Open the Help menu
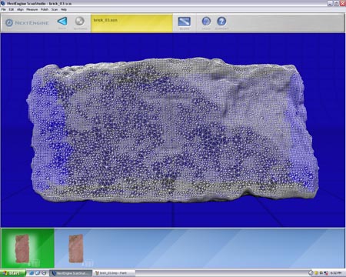The width and height of the screenshot is (346, 277). coord(64,9)
